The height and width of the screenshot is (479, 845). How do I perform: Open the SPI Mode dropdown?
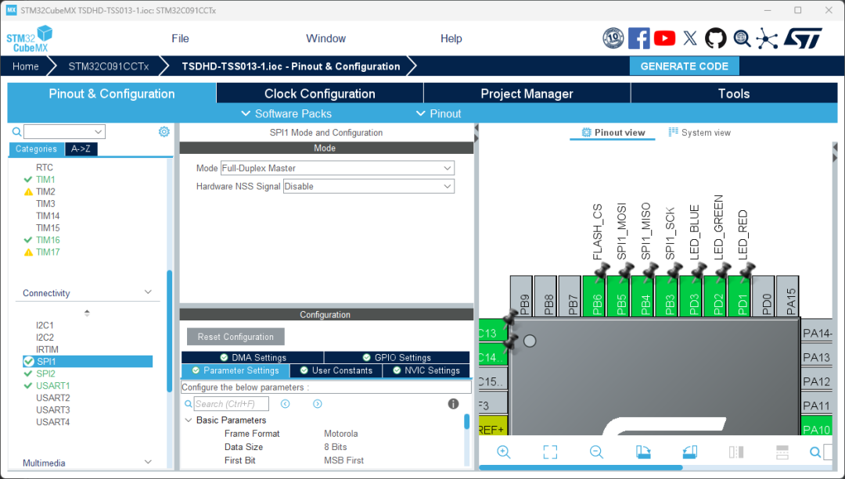[336, 168]
